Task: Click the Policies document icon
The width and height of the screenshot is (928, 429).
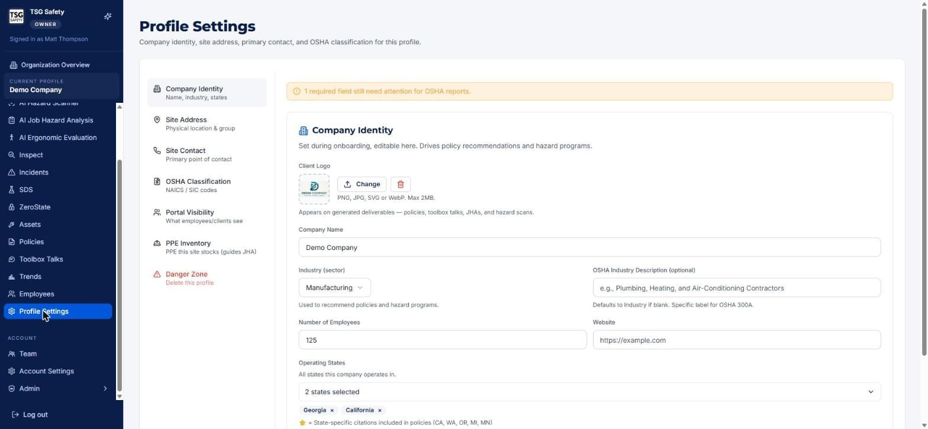Action: click(12, 242)
